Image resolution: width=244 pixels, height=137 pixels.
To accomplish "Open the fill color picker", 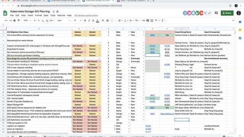I will pos(103,21).
